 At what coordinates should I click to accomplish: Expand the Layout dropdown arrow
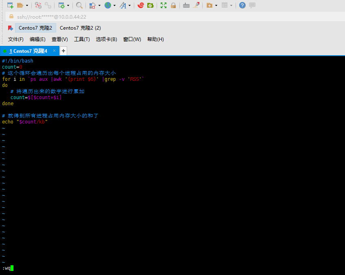231,5
